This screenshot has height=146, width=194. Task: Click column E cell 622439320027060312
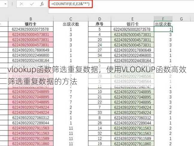(132, 118)
